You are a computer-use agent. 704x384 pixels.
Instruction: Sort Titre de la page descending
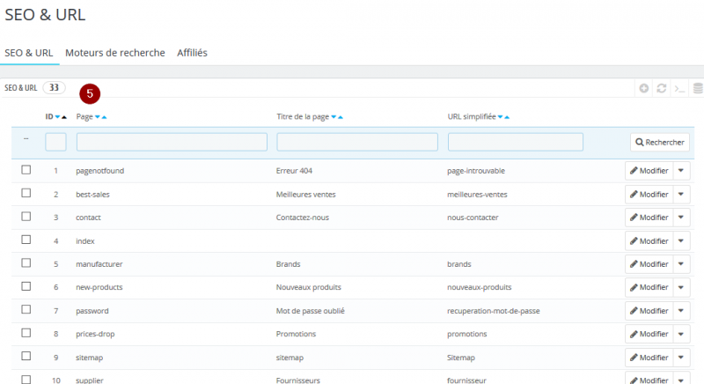point(334,117)
